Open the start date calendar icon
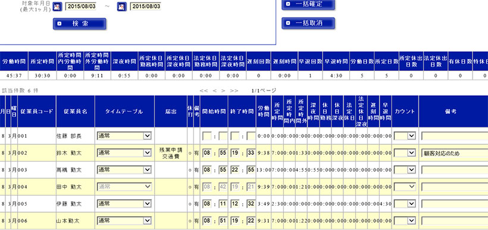 coord(57,6)
